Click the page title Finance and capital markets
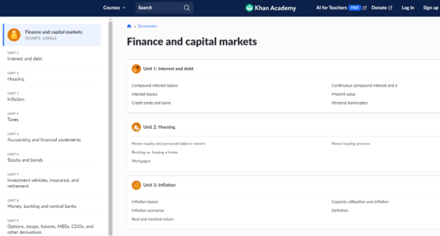 click(192, 42)
